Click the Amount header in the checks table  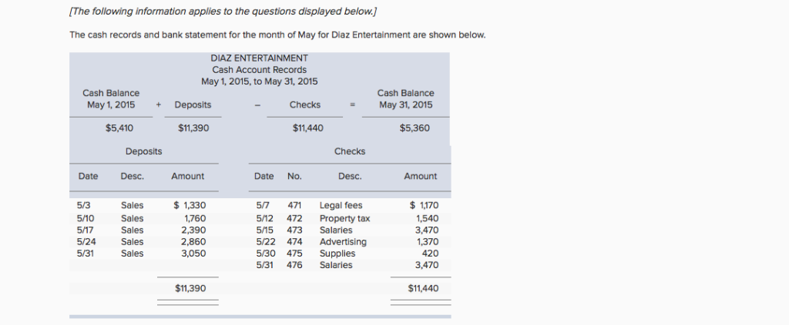point(420,176)
